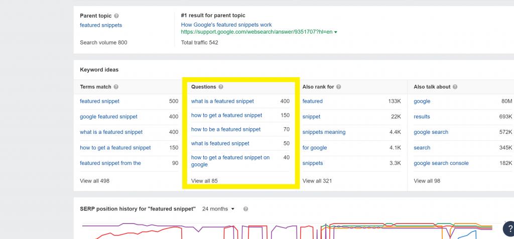Screen dimensions: 514x239
Task: View all 321 also rank for keywords
Action: [317, 181]
